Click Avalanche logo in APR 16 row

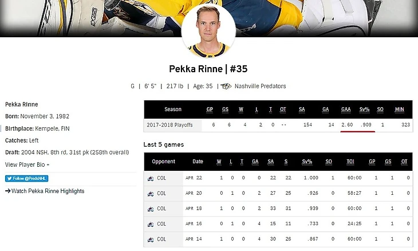151,224
